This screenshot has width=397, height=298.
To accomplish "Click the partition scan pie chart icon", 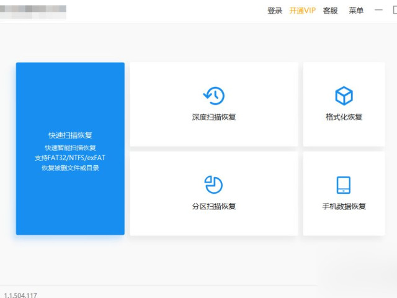I will click(213, 184).
